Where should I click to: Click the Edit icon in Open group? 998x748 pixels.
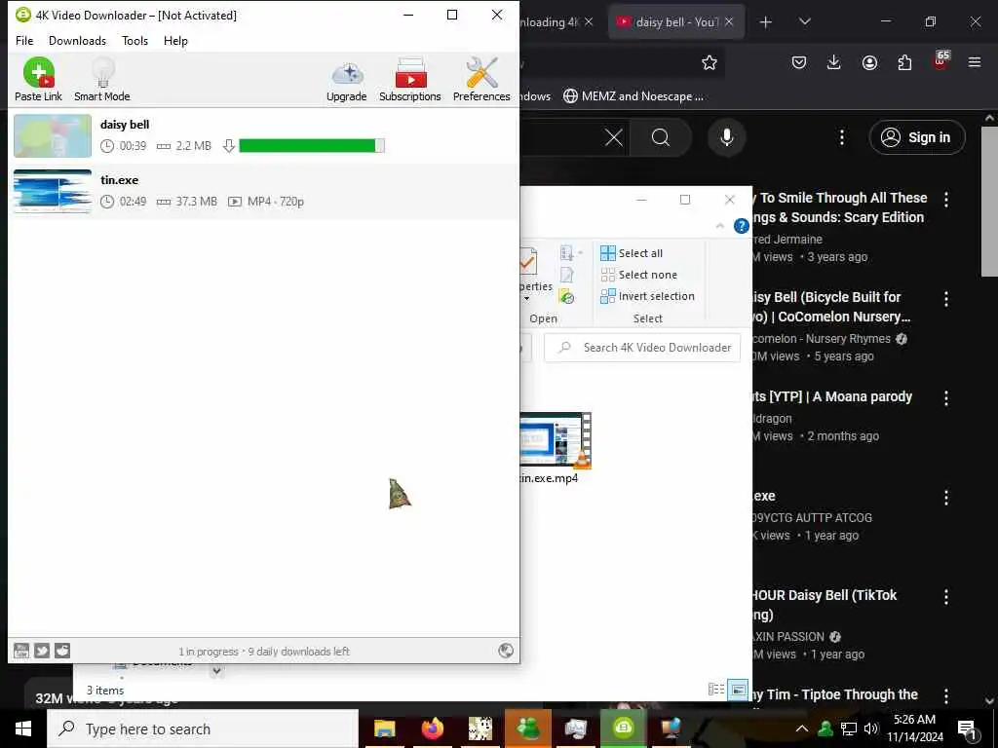566,275
